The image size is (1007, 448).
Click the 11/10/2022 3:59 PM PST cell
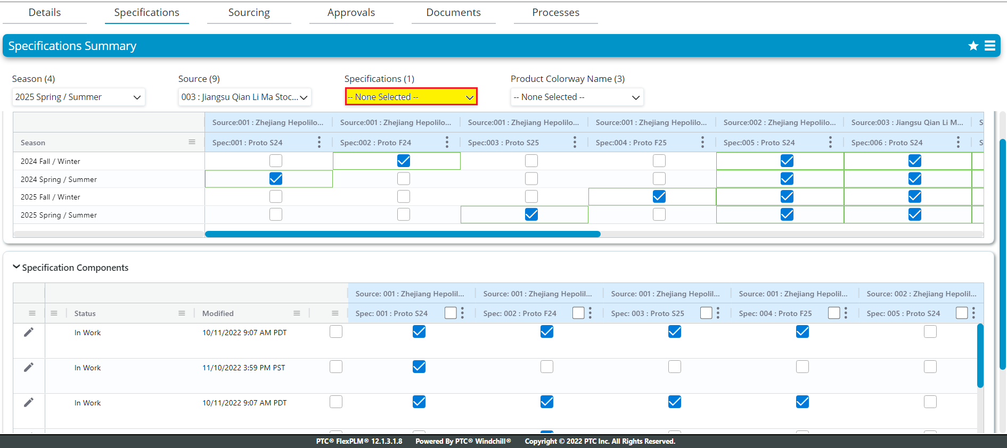click(x=243, y=368)
